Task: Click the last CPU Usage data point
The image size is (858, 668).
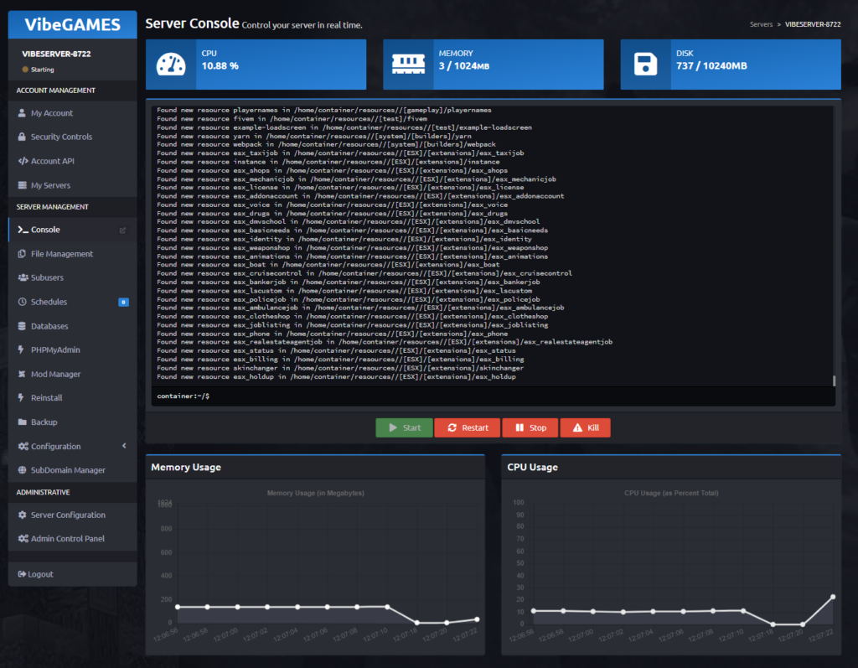Action: [833, 597]
